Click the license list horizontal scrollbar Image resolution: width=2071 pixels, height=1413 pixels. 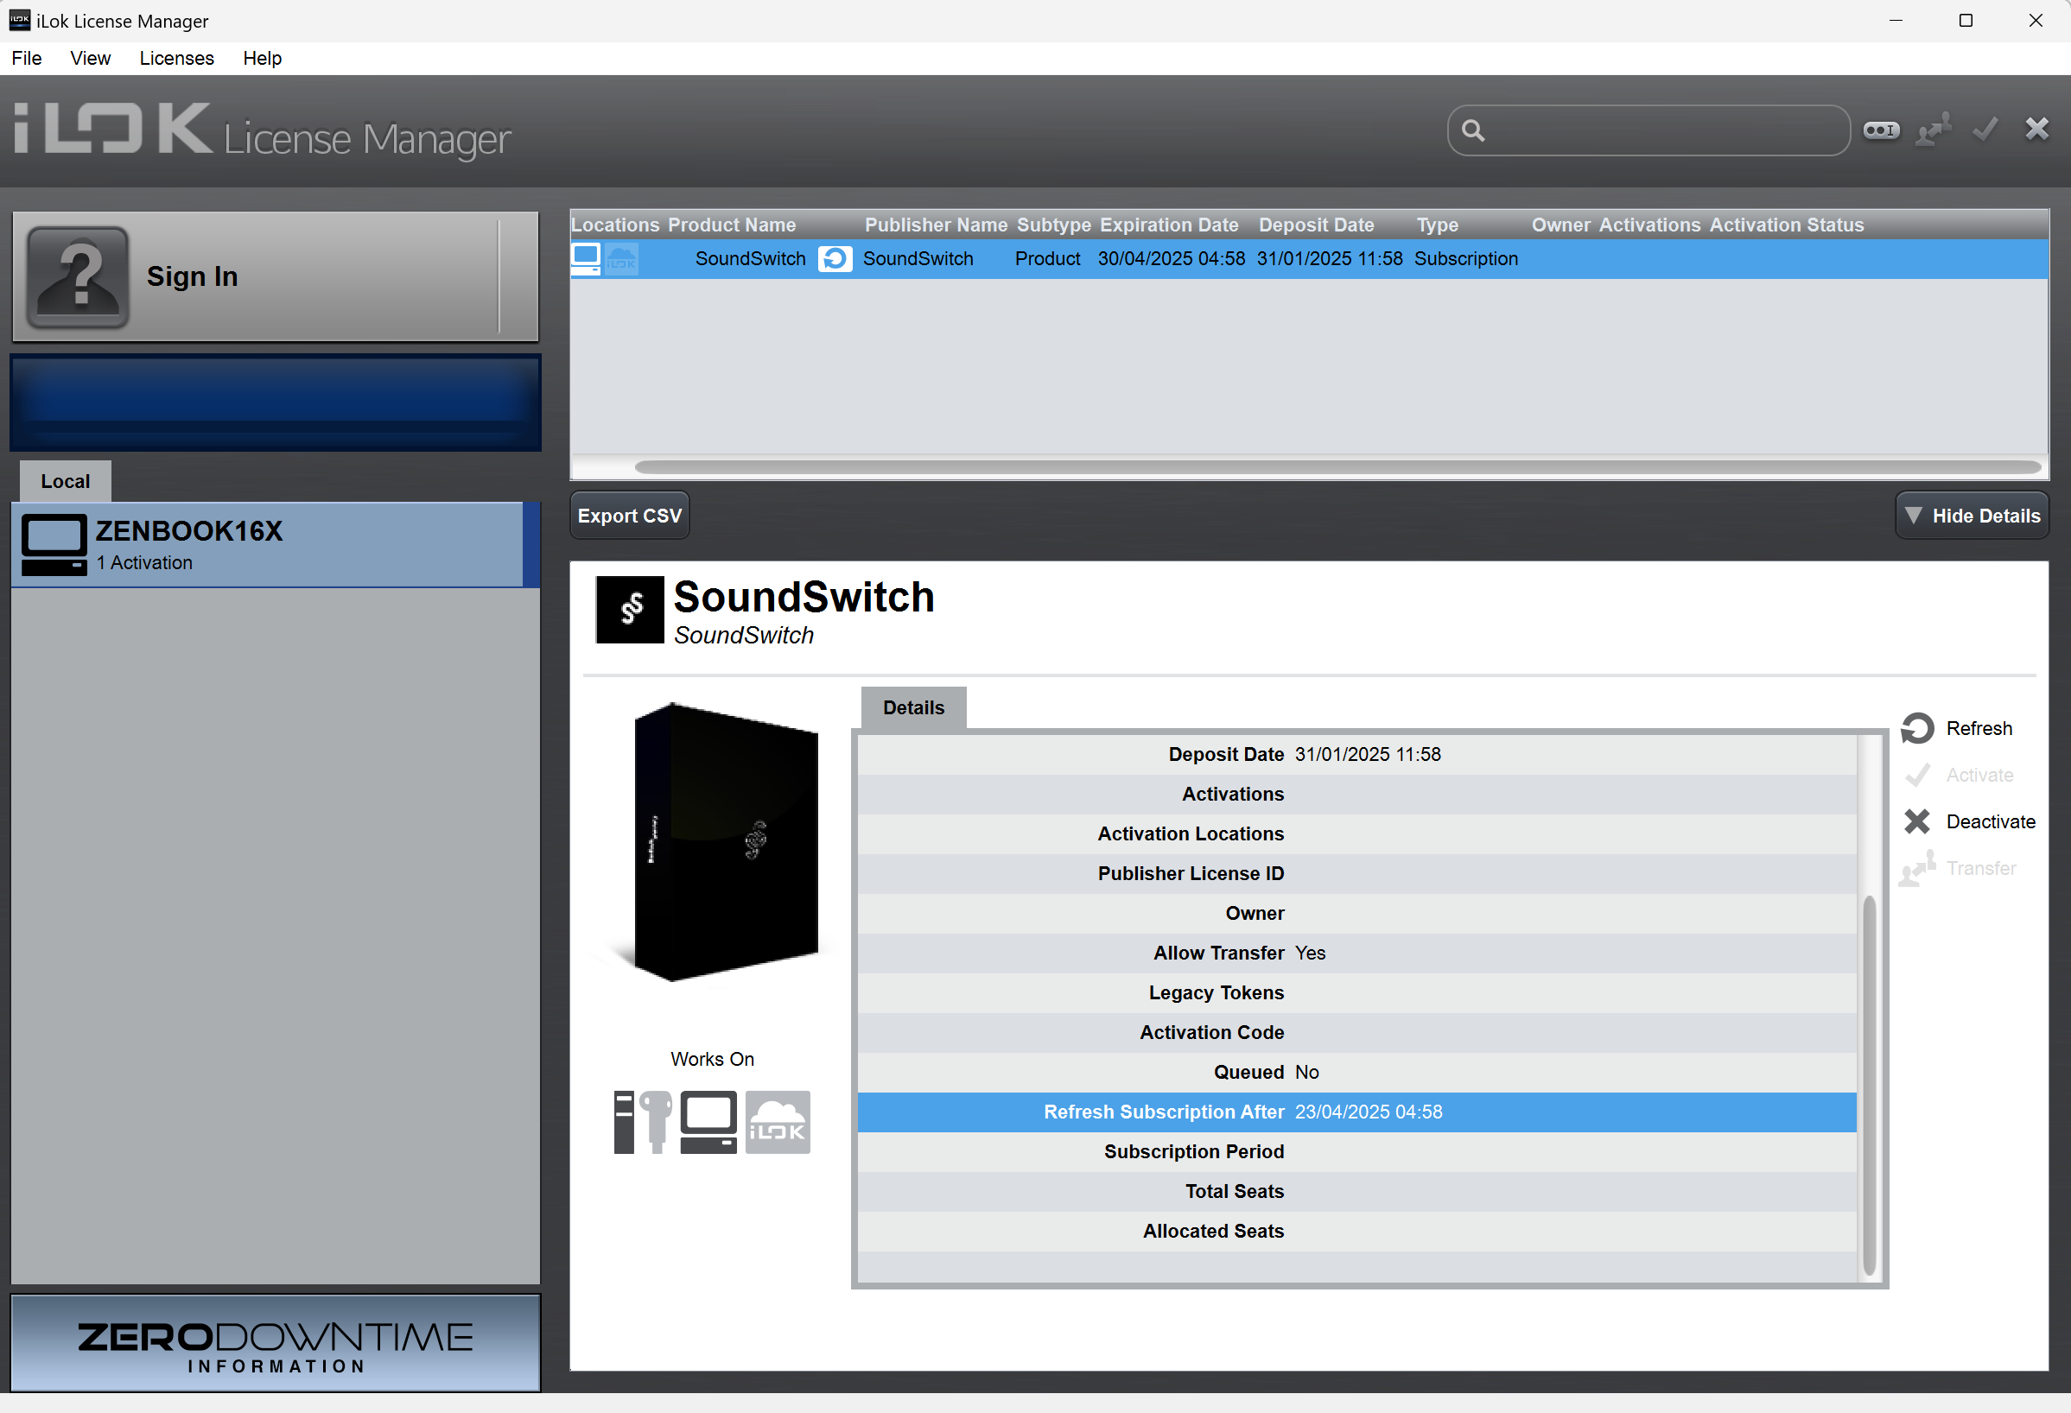tap(1337, 467)
